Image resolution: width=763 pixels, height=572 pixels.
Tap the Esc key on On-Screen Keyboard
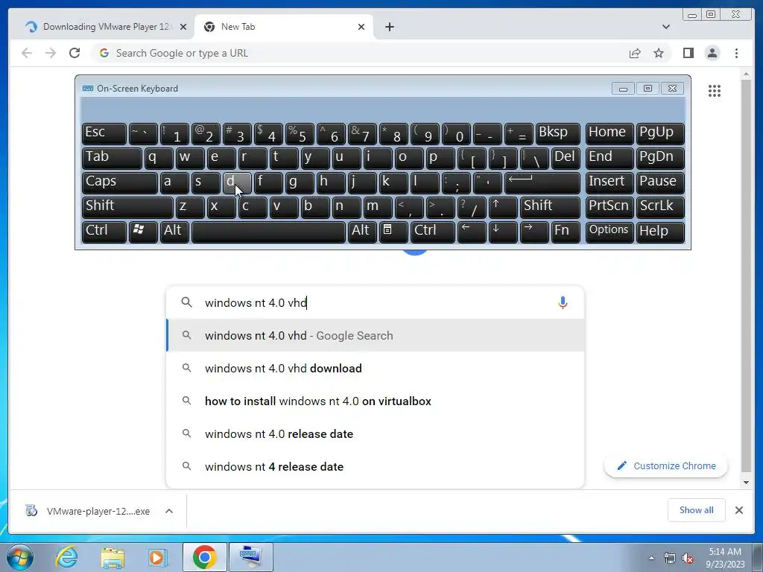[x=104, y=133]
